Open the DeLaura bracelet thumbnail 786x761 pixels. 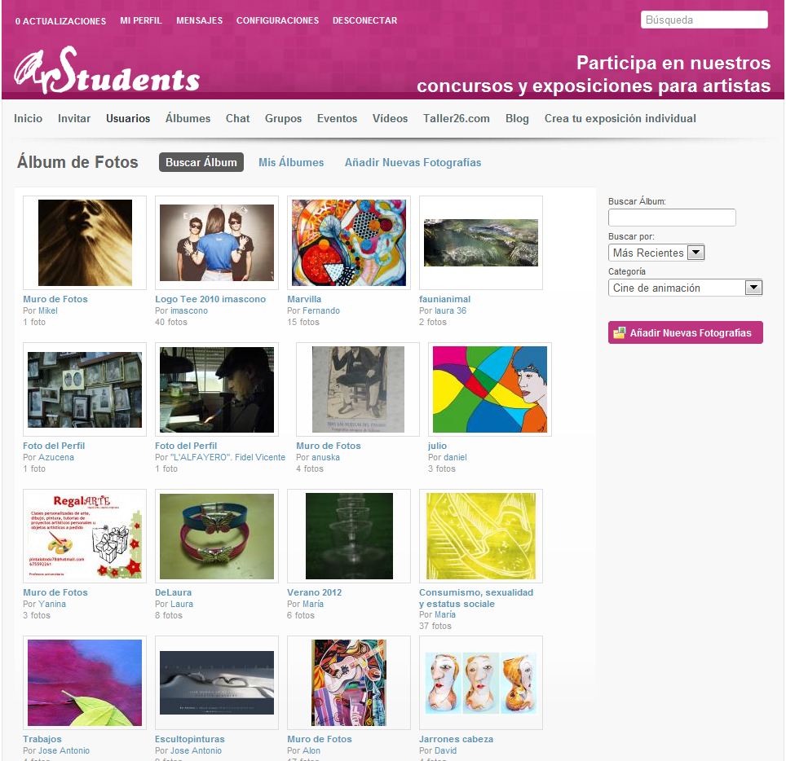pos(217,536)
